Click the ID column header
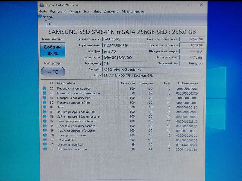The image size is (242, 181). pyautogui.click(x=51, y=83)
